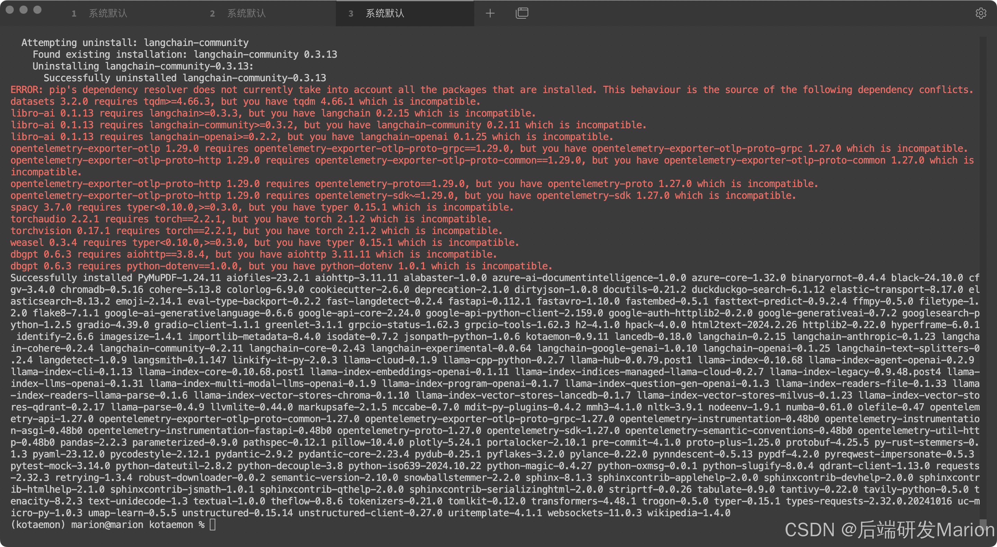Minimize the terminal window
This screenshot has height=547, width=997.
coord(24,10)
